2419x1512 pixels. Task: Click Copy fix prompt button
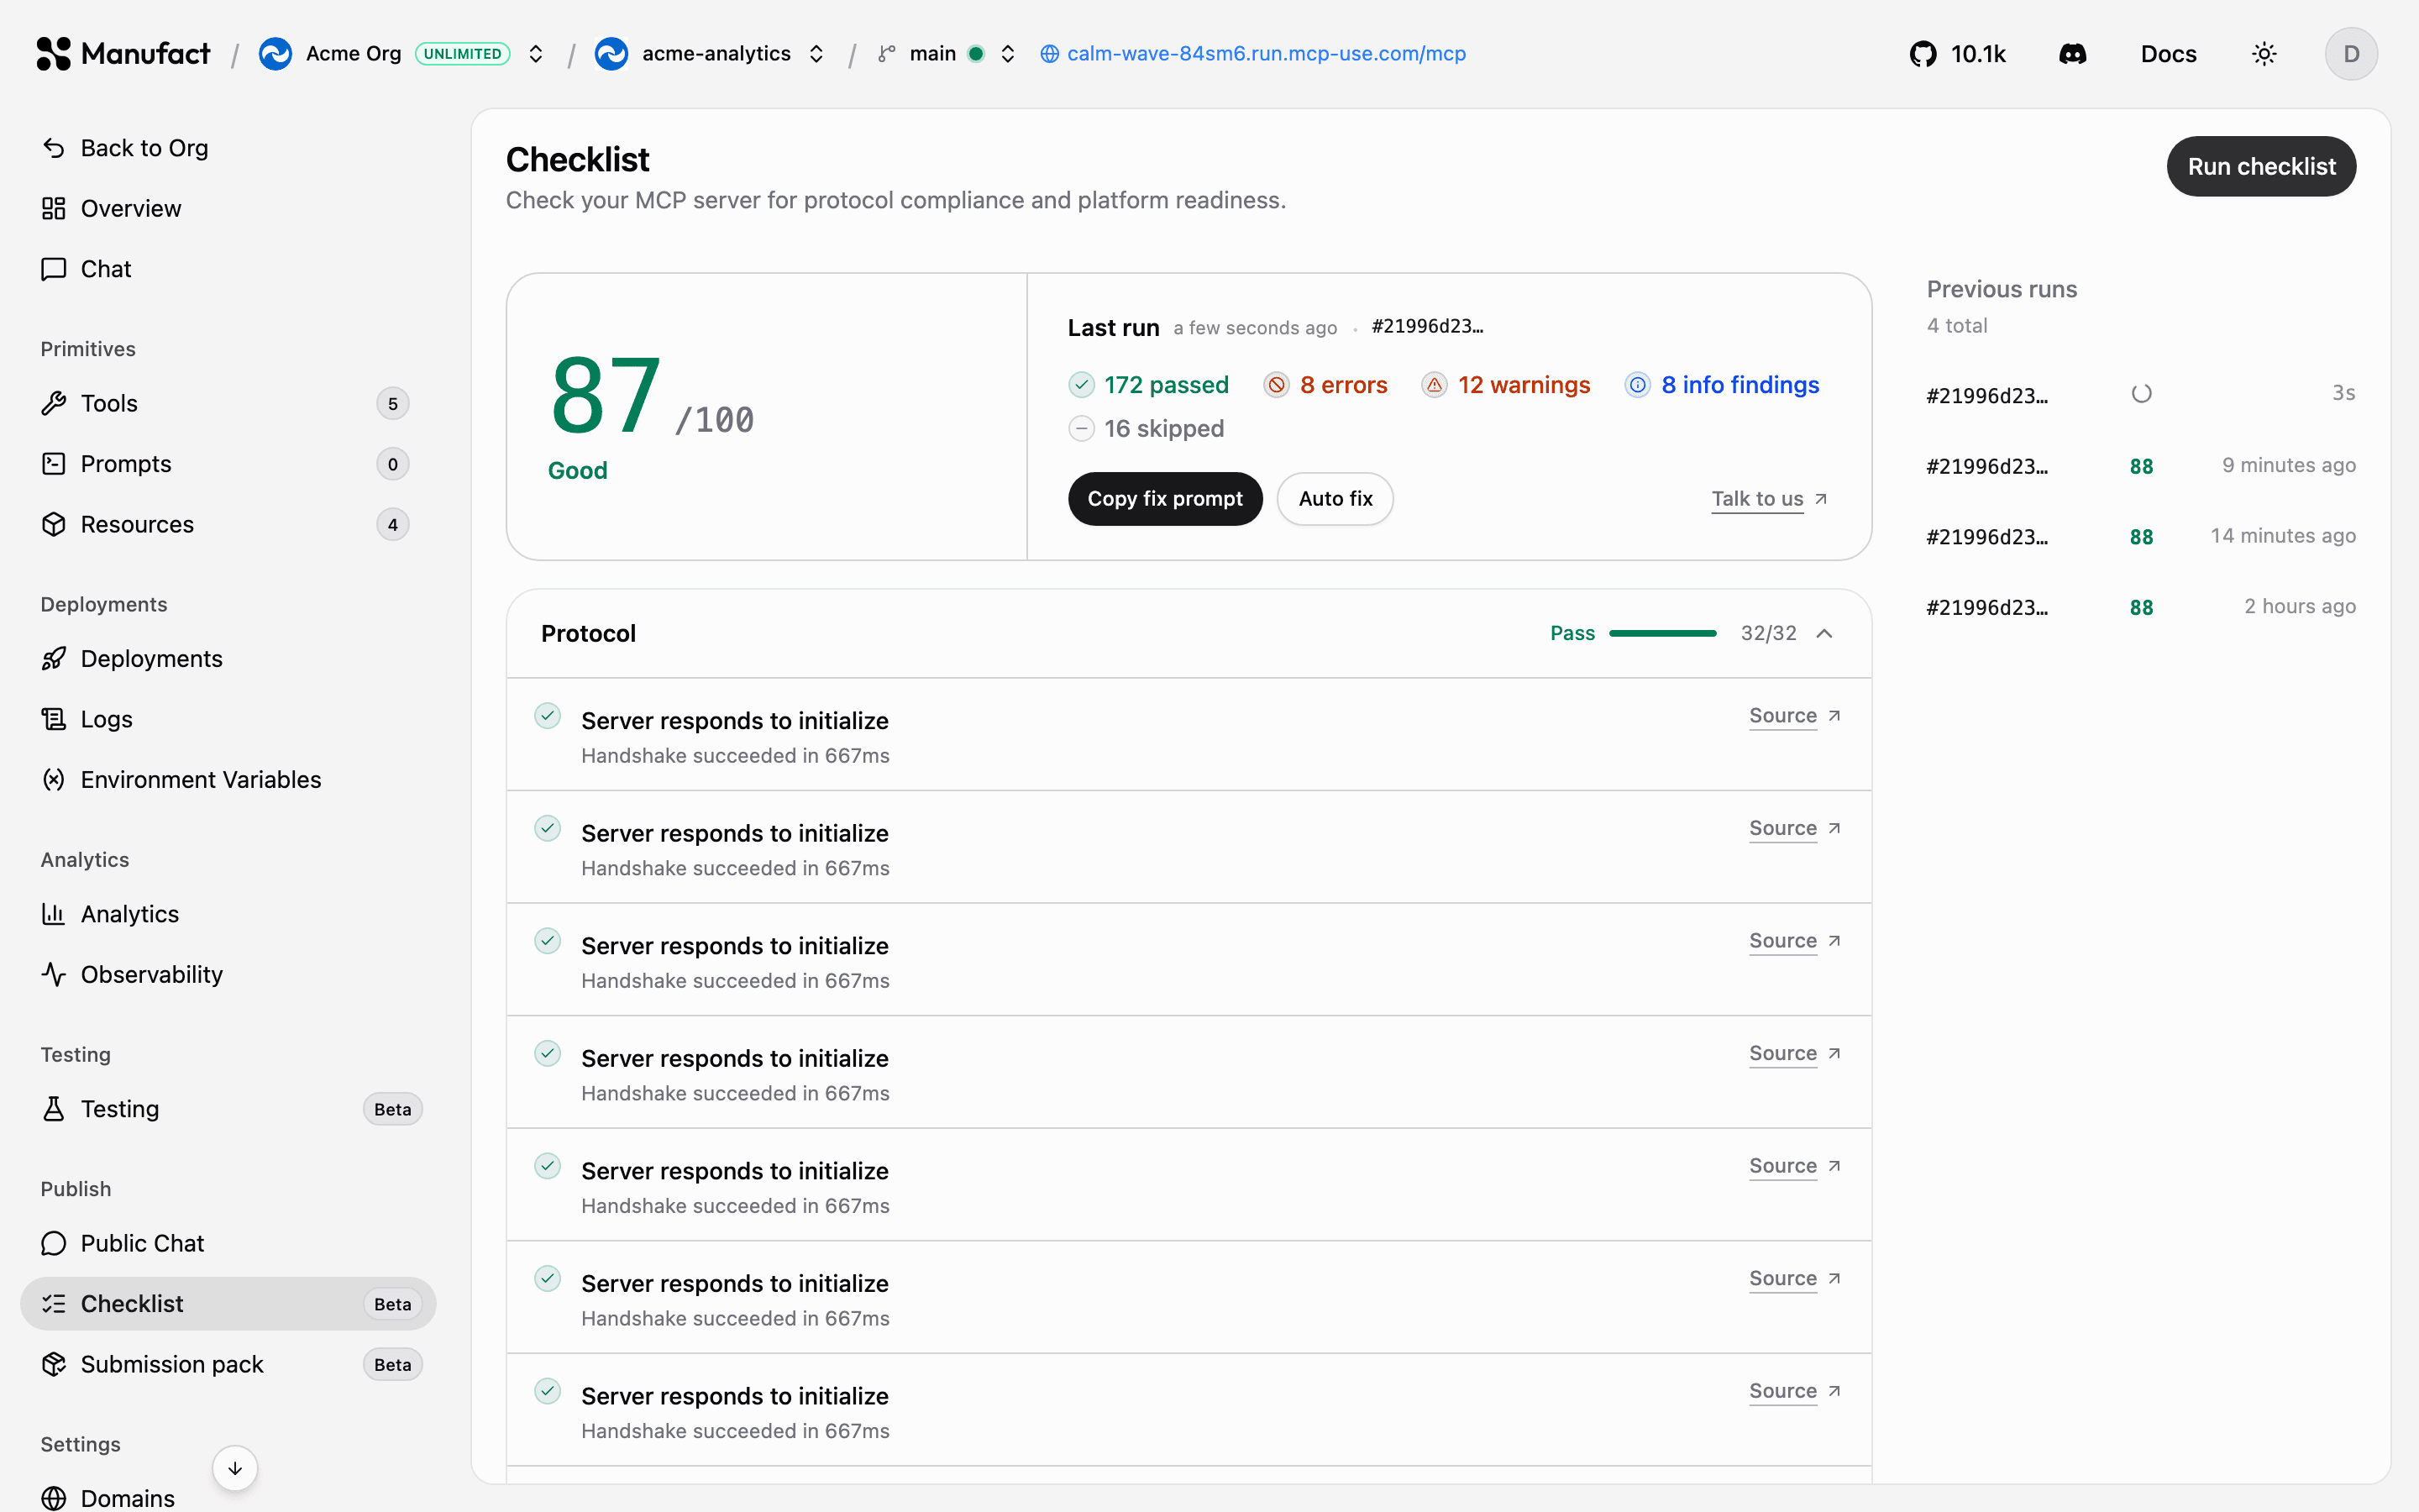point(1164,498)
